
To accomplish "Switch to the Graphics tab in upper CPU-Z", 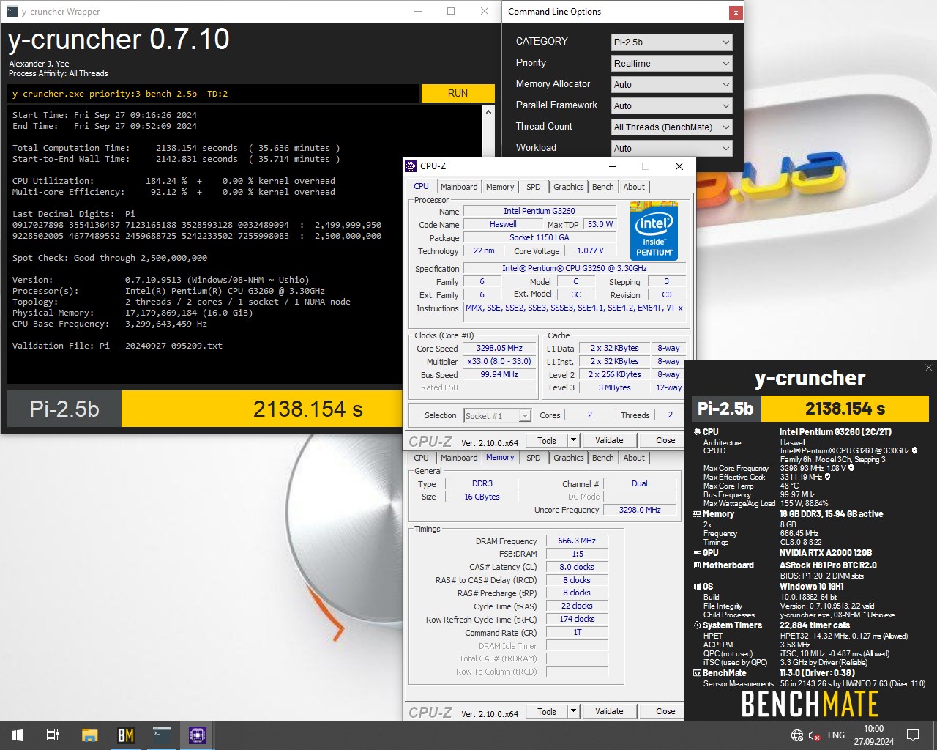I will (x=569, y=187).
